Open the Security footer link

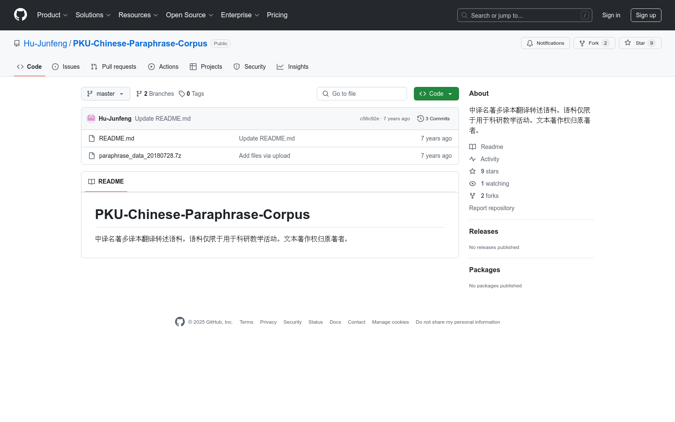(292, 322)
